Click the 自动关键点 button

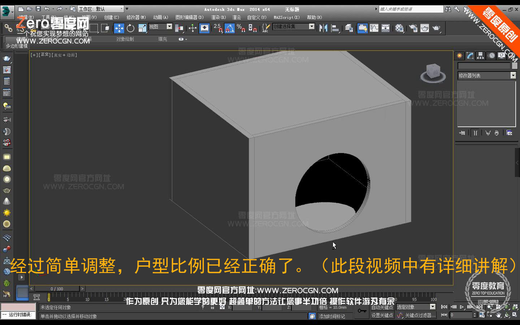(x=382, y=307)
